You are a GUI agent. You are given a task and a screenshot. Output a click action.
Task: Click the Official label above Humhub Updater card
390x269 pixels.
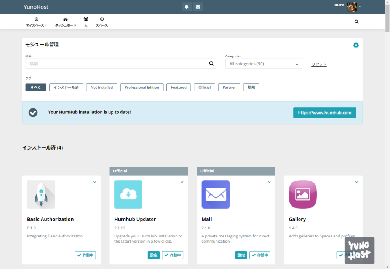click(x=120, y=171)
